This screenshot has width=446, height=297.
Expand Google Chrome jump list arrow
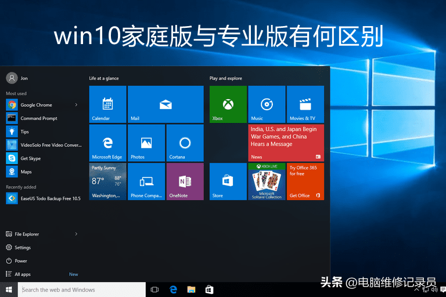76,105
